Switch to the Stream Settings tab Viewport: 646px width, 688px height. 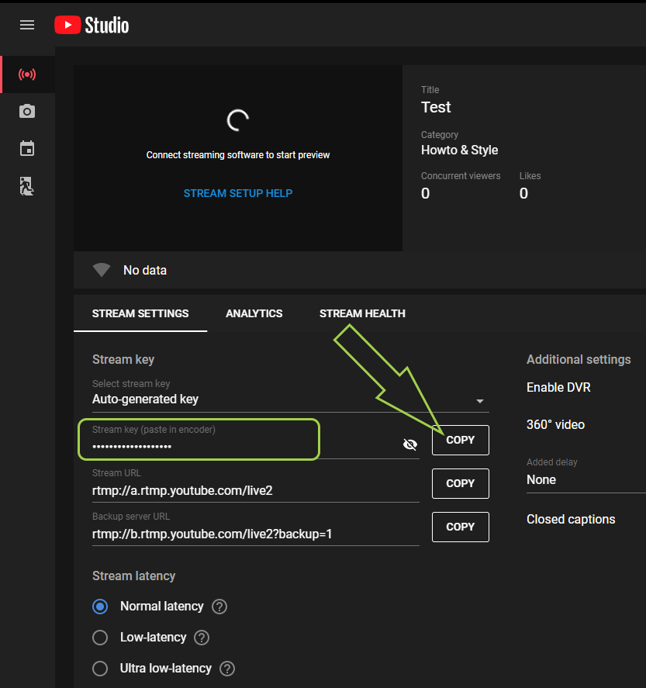coord(140,313)
